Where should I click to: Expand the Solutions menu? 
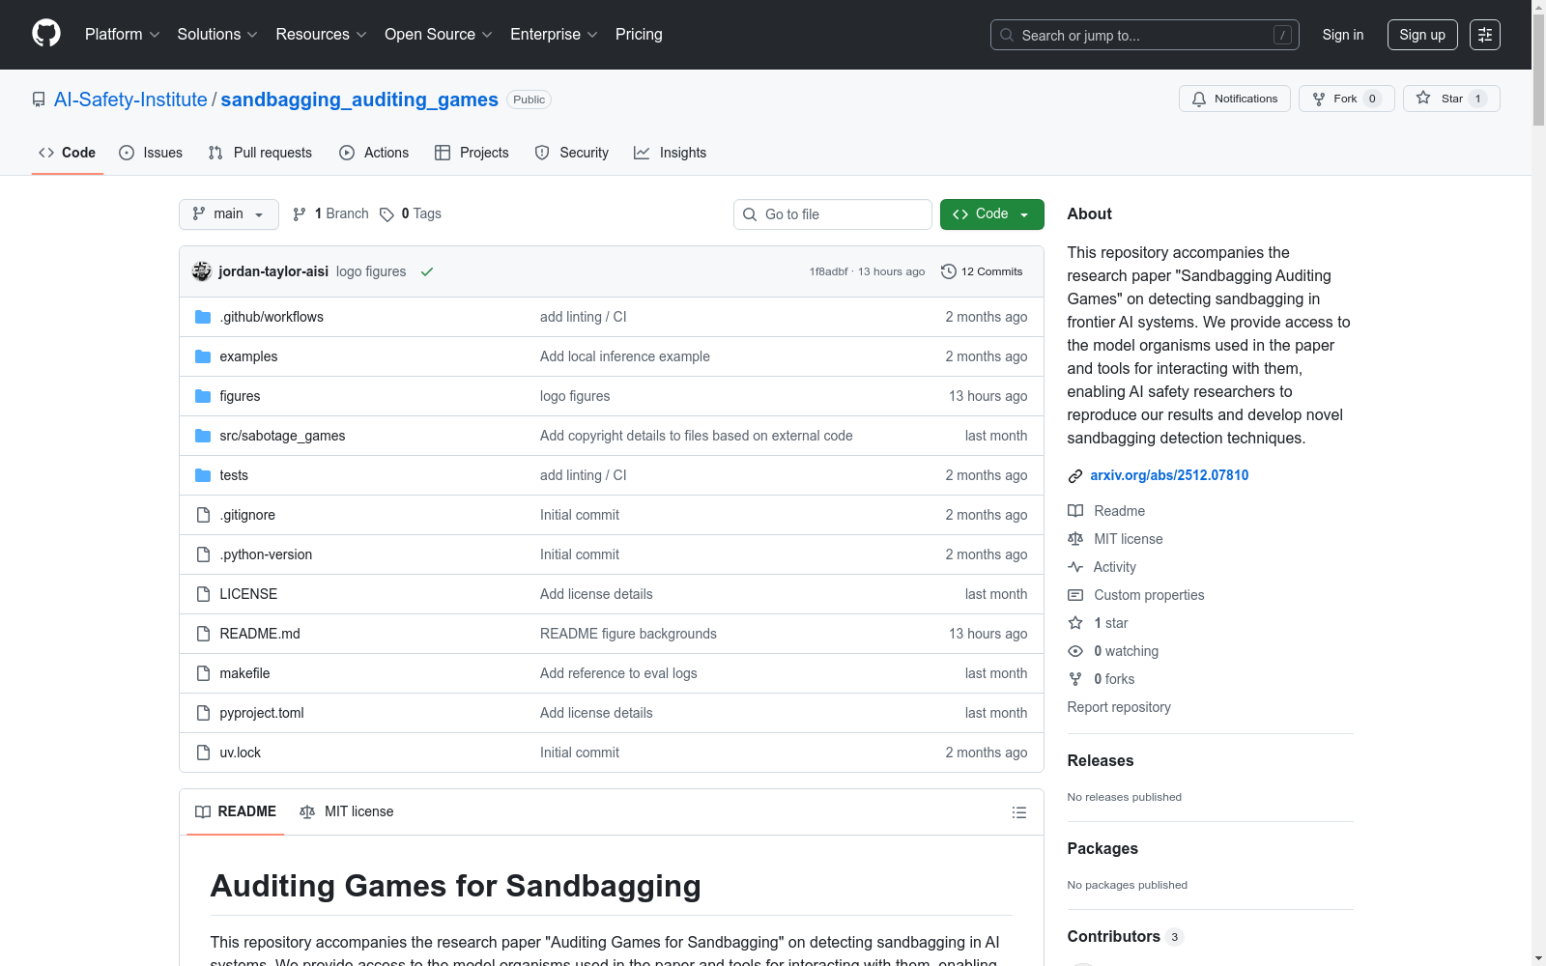[x=217, y=35]
